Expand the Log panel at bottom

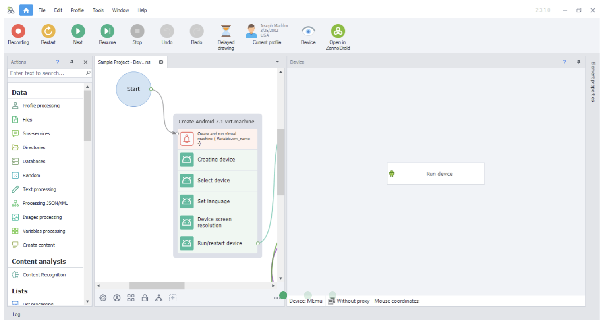(16, 314)
